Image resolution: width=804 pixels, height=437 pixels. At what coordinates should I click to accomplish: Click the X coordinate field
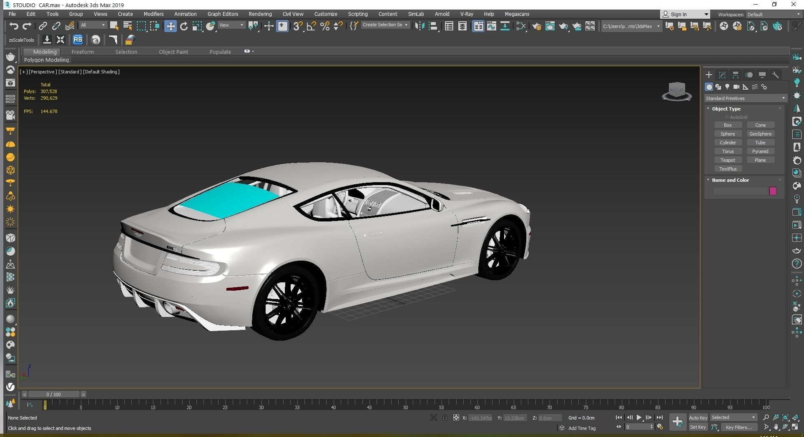pos(480,418)
